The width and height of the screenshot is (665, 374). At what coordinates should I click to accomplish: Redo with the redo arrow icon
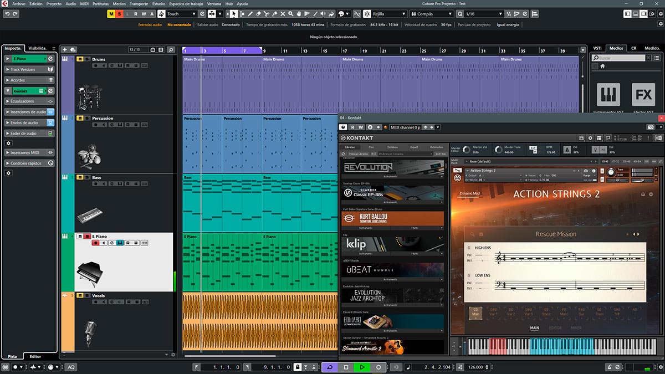14,14
